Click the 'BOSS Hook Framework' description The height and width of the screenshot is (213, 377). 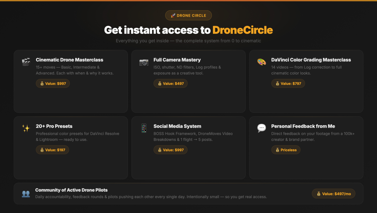pos(193,136)
